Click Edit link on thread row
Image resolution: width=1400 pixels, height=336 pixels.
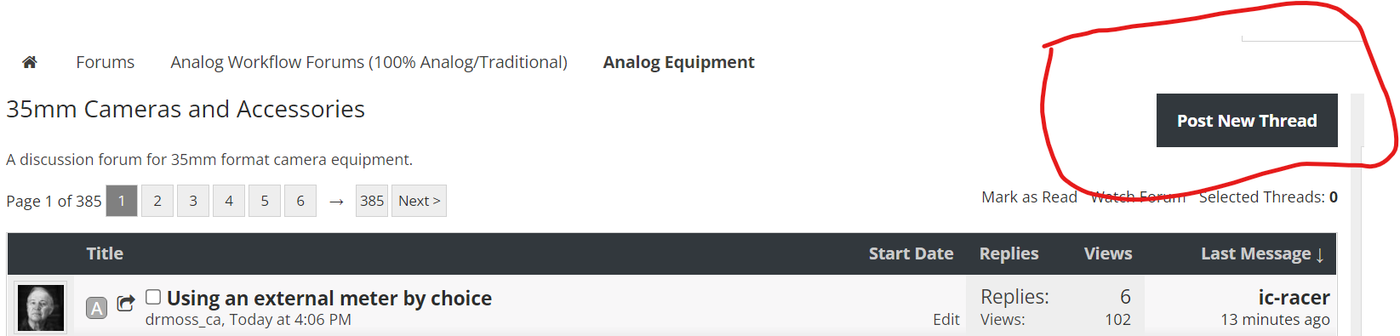[x=946, y=320]
